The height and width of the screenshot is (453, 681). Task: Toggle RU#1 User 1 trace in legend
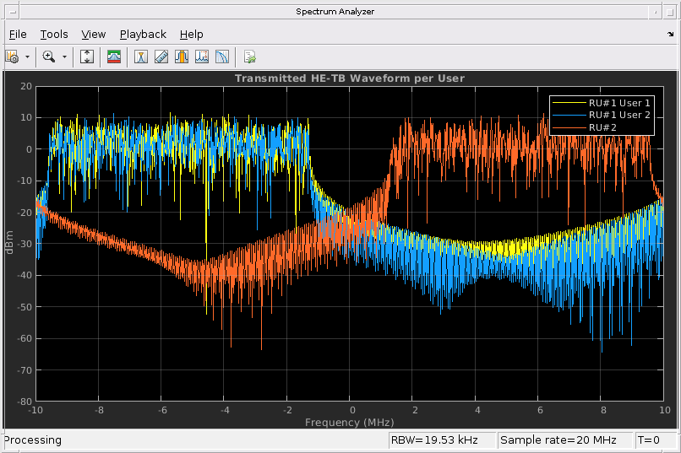coord(619,103)
